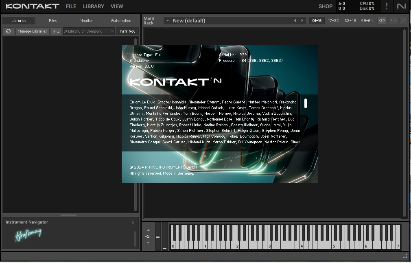Click the Multi Rack label

tap(149, 21)
